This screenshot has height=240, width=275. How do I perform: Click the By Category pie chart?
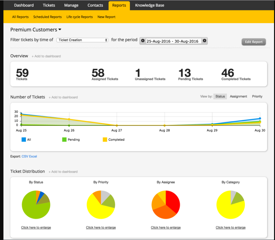tap(231, 205)
